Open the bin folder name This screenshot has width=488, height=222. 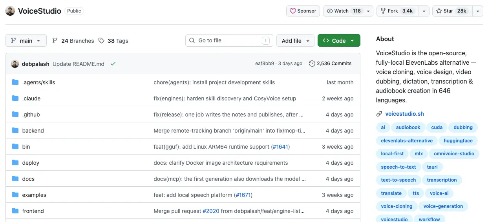(x=26, y=147)
